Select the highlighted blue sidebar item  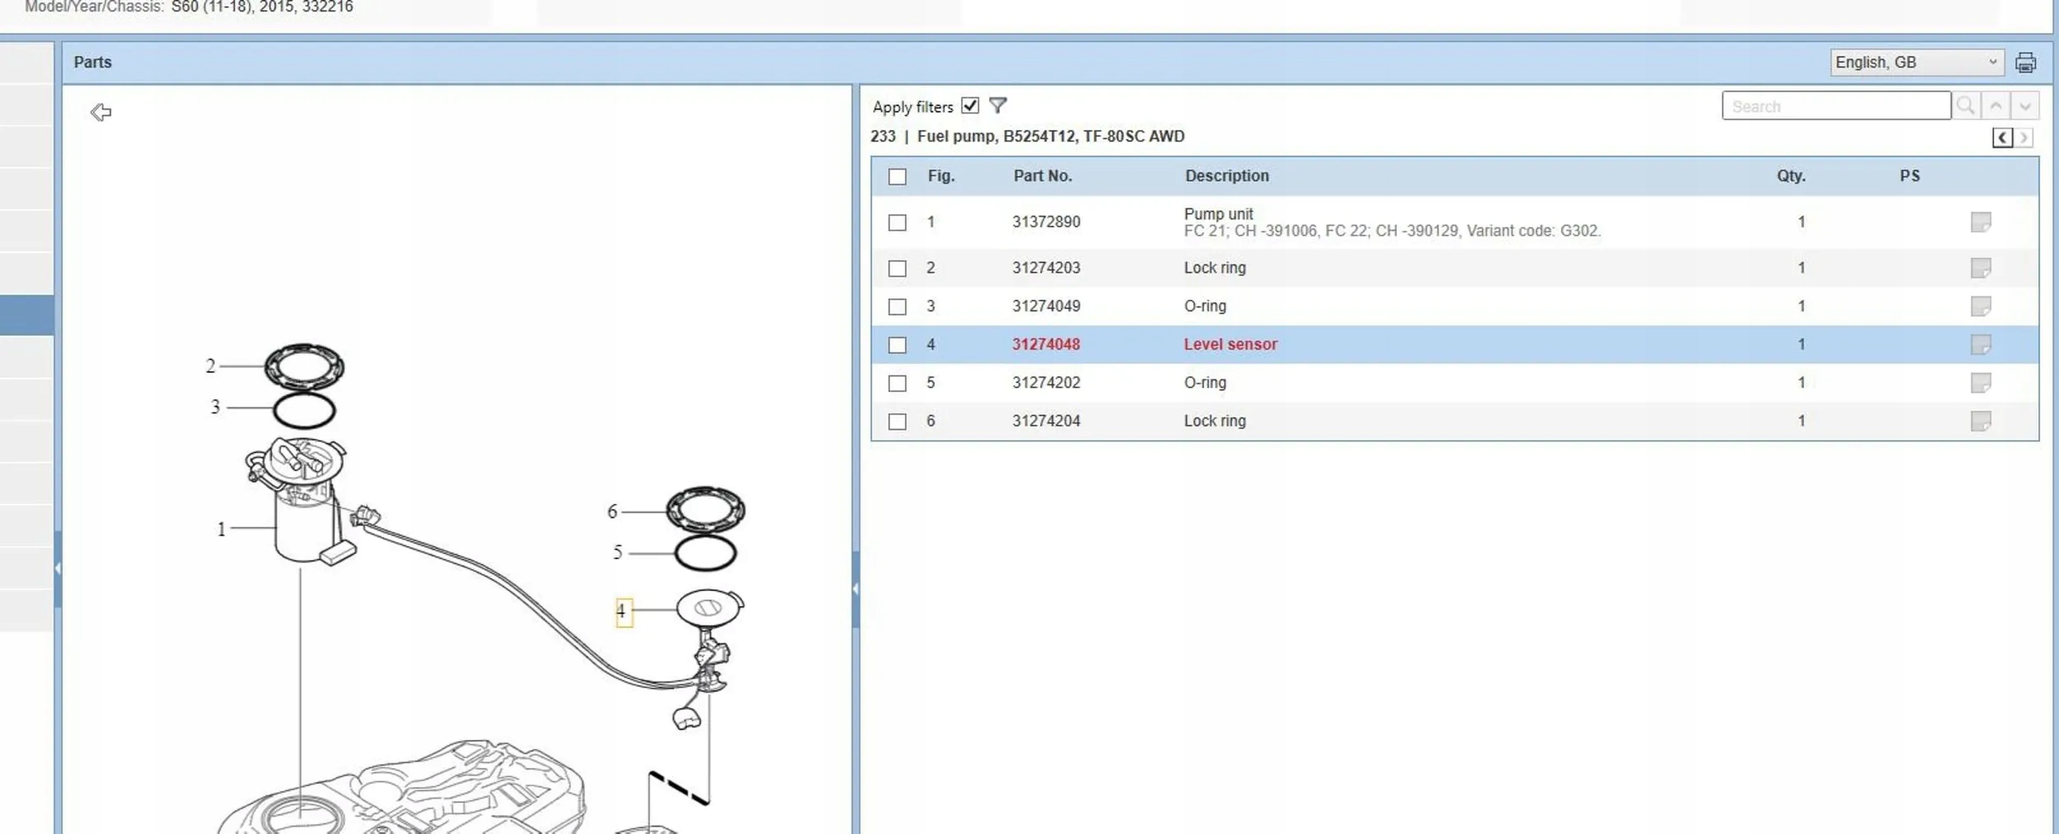click(27, 315)
